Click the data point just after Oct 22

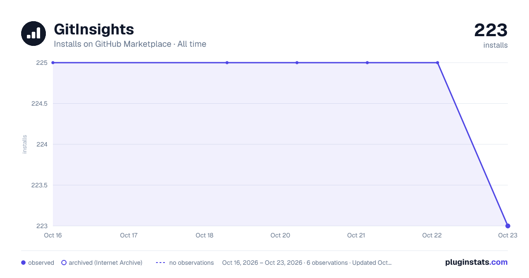coord(437,63)
